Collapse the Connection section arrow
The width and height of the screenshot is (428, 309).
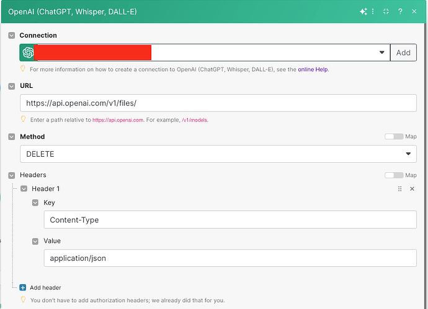[11, 35]
